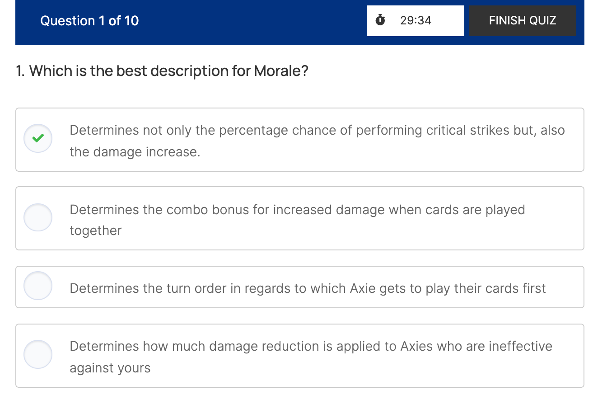Click the green checkmark on first answer
Image resolution: width=607 pixels, height=414 pixels.
point(38,138)
